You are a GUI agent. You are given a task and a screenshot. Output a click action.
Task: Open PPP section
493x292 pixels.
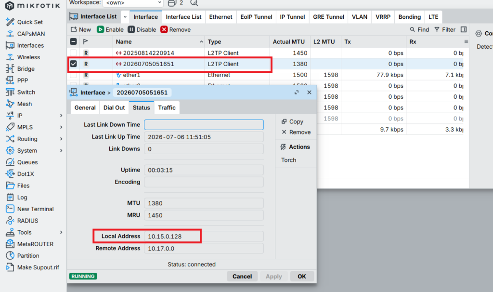pos(17,80)
